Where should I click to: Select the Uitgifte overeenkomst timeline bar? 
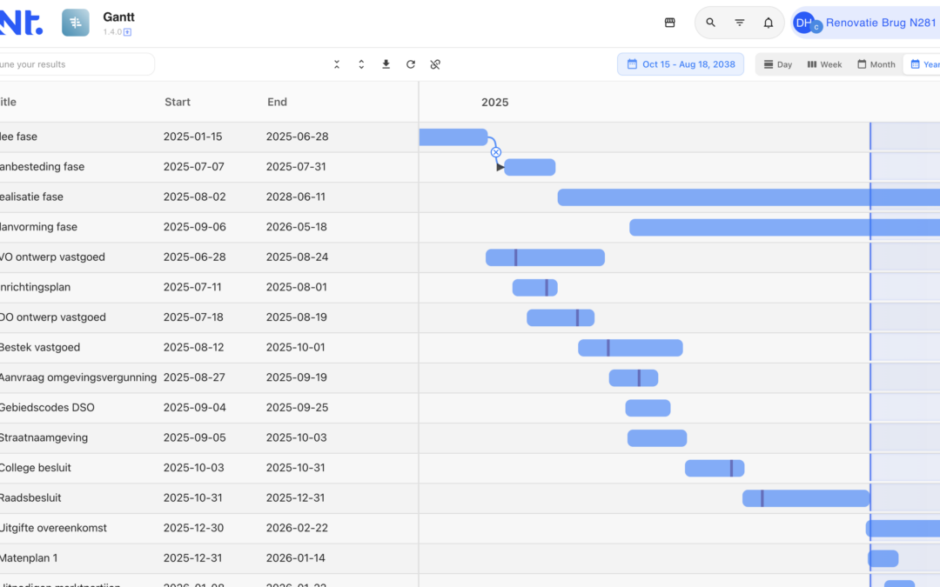(x=903, y=529)
